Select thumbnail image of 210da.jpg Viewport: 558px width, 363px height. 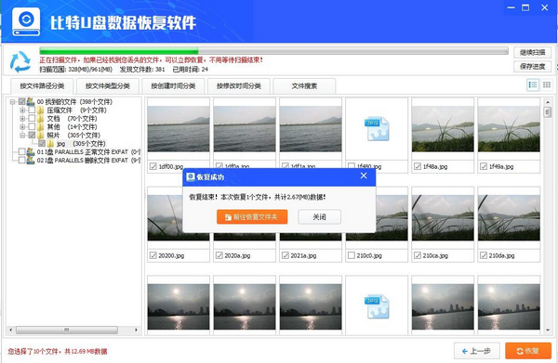pos(509,218)
